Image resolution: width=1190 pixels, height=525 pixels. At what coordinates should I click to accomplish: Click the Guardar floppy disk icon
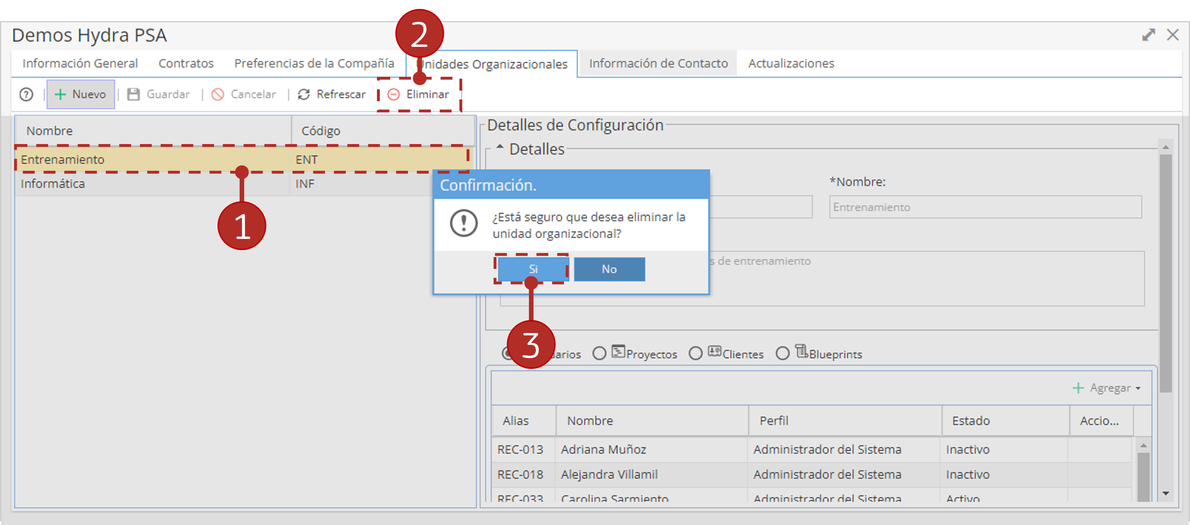pos(134,94)
